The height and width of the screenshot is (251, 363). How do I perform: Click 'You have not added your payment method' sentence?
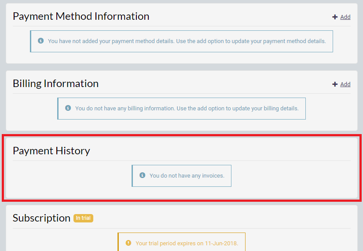(111, 41)
